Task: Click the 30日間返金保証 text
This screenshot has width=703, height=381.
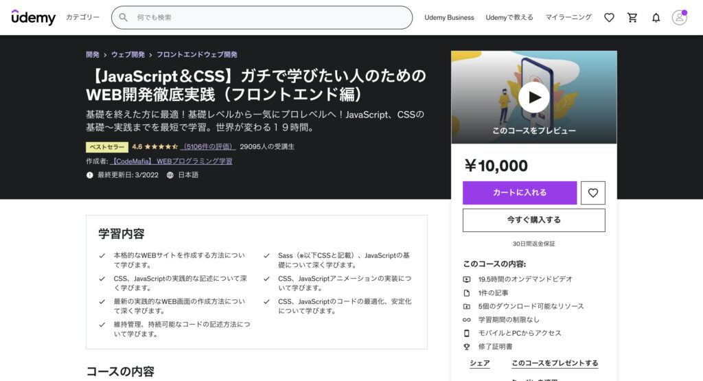Action: (534, 244)
